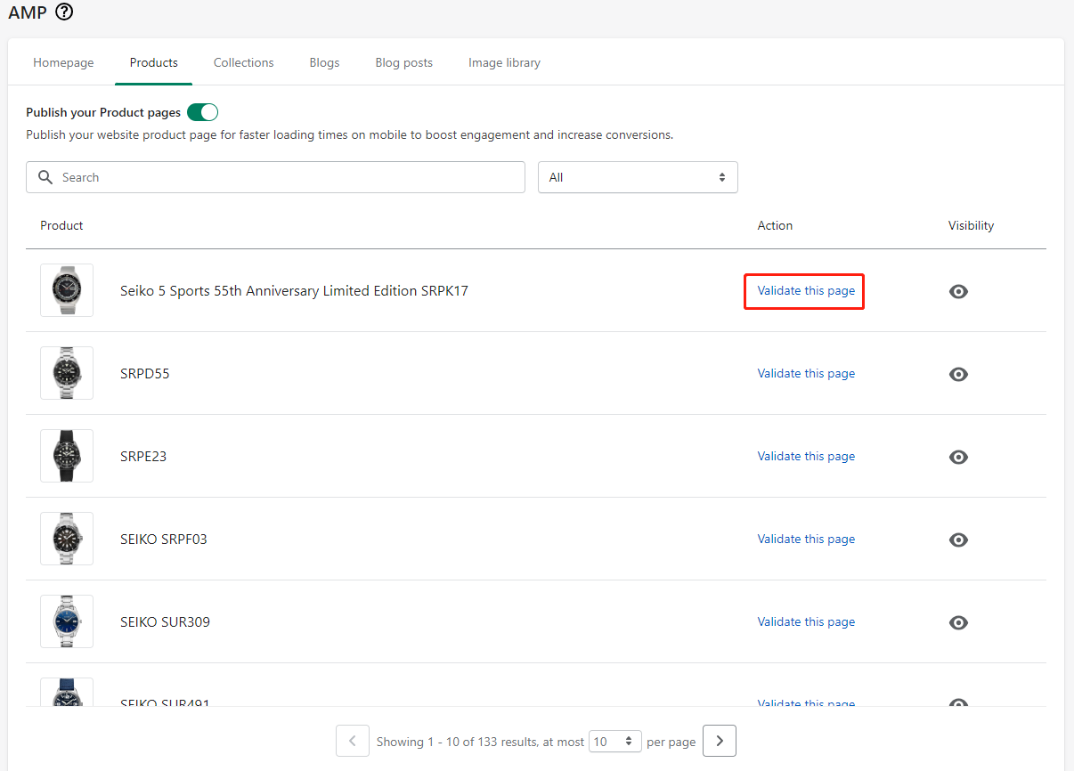The image size is (1074, 771).
Task: Go to previous results page arrow
Action: tap(353, 741)
